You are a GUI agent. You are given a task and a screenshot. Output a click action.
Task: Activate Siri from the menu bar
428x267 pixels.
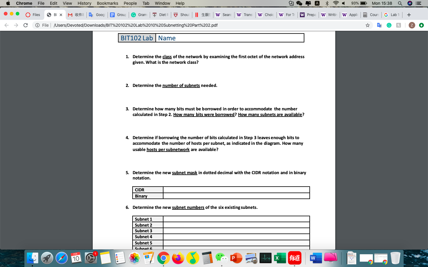tap(410, 3)
